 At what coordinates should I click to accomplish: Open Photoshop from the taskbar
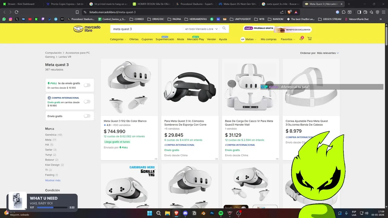212,213
